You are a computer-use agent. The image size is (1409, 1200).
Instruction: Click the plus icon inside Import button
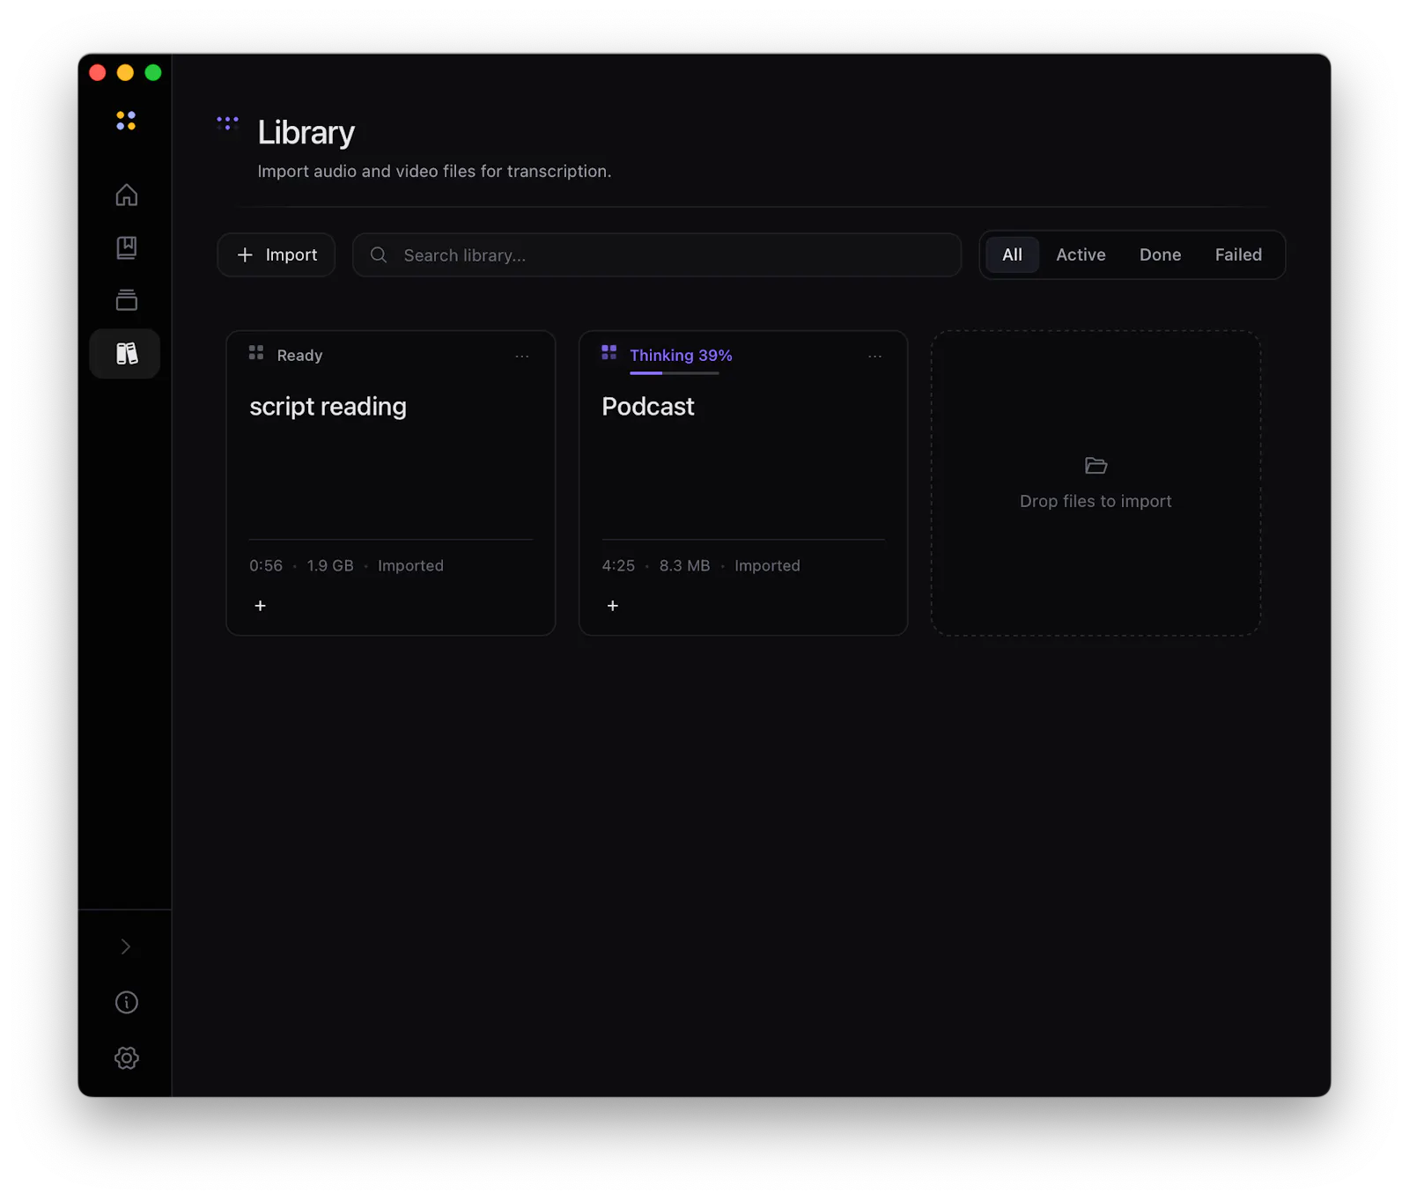click(x=245, y=255)
